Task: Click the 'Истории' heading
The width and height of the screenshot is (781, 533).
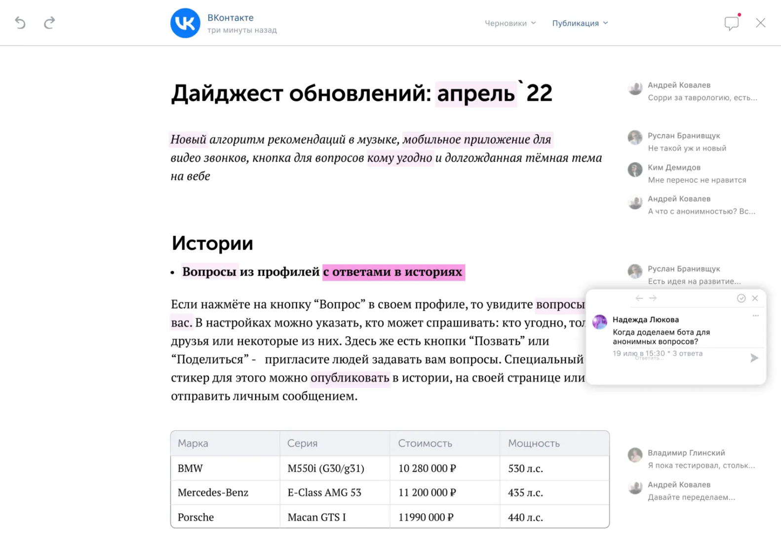Action: point(212,243)
